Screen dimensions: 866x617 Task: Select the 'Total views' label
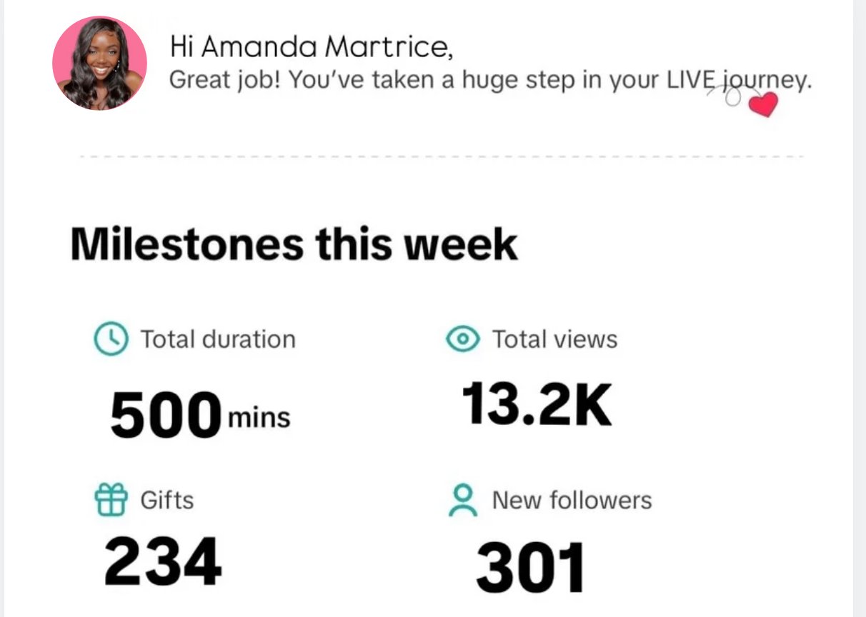coord(554,339)
